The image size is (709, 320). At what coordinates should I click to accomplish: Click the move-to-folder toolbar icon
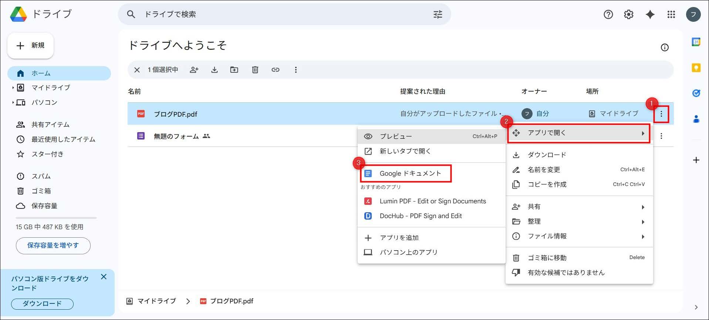click(234, 70)
